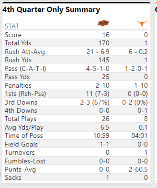The image size is (157, 188).
Task: Click the STAT column header
Action: point(12,26)
